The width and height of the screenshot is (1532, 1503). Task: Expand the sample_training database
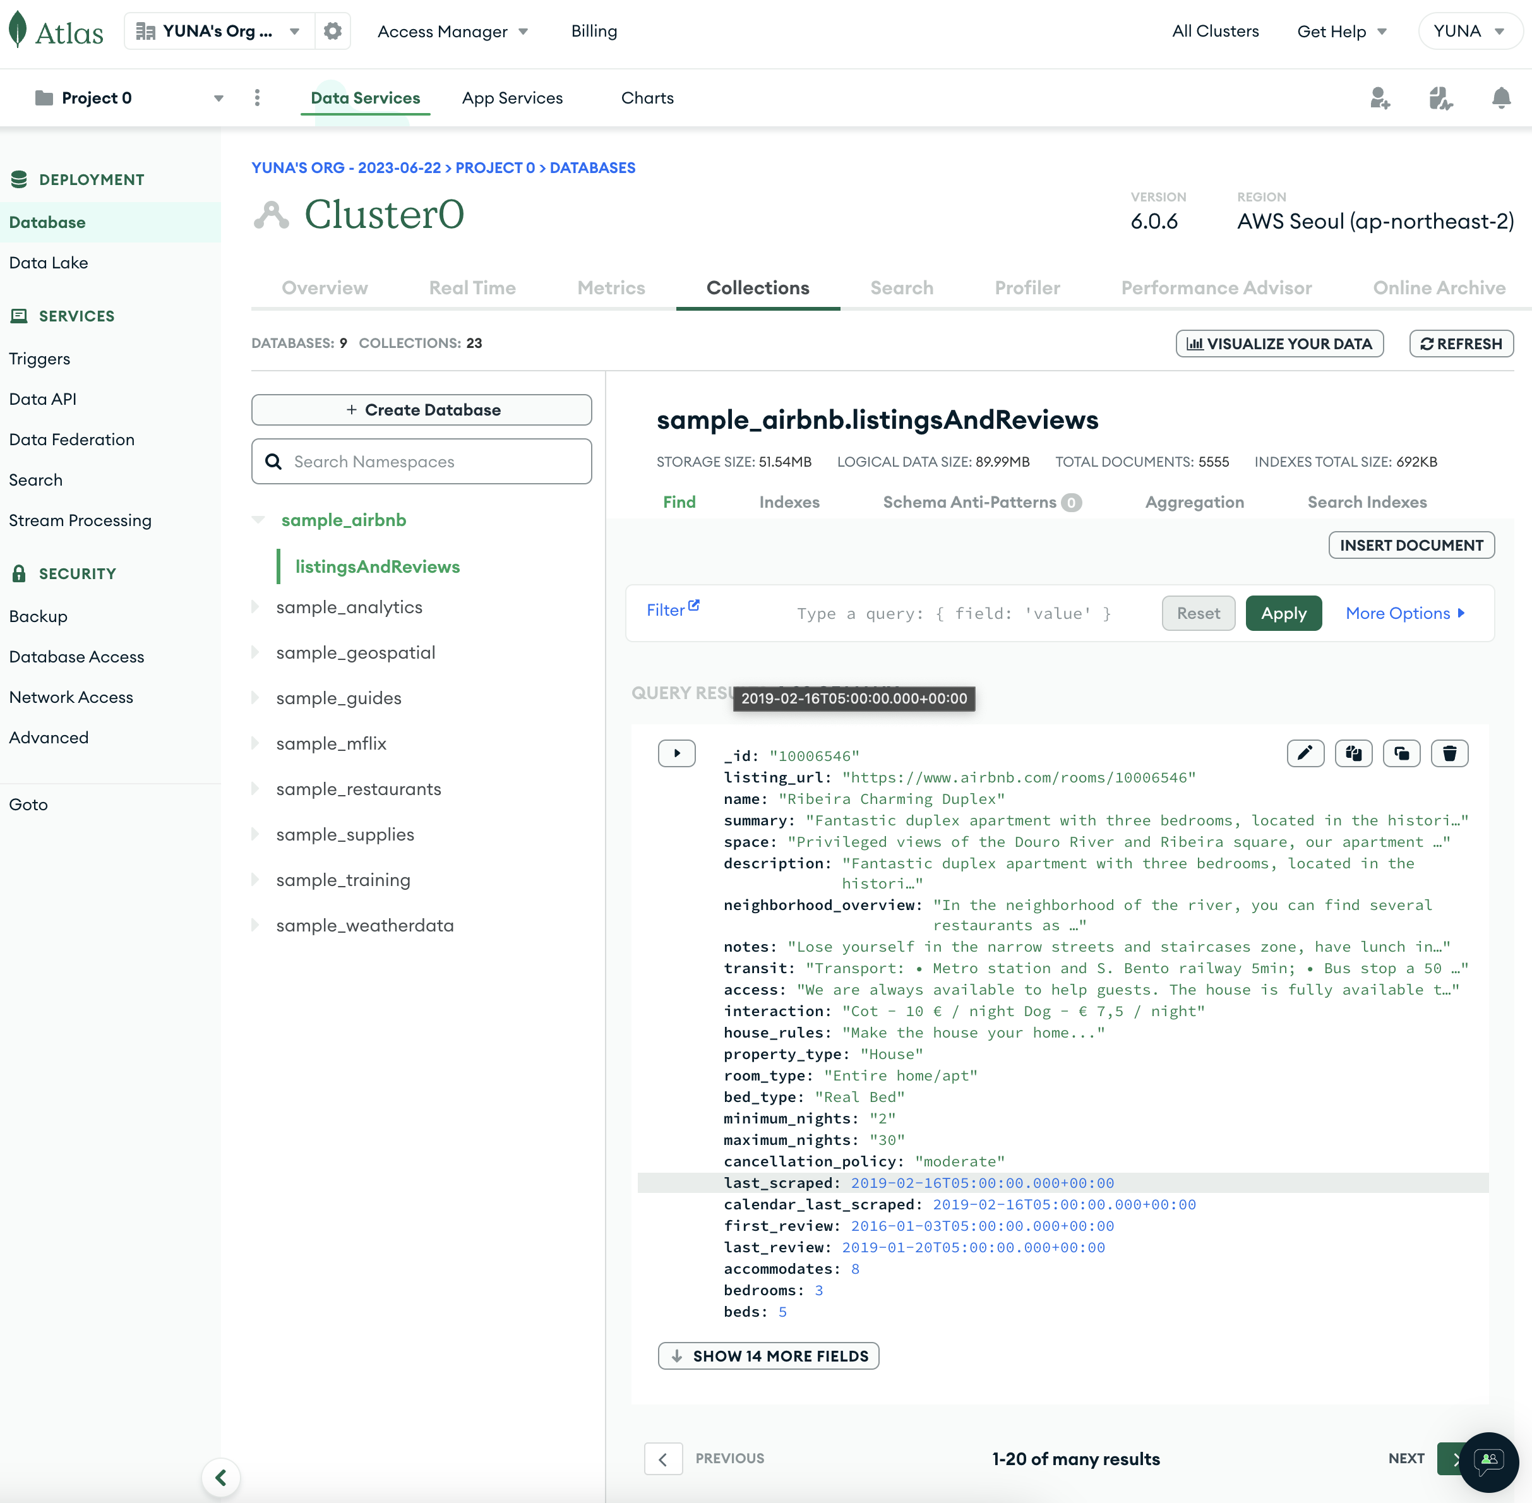255,879
